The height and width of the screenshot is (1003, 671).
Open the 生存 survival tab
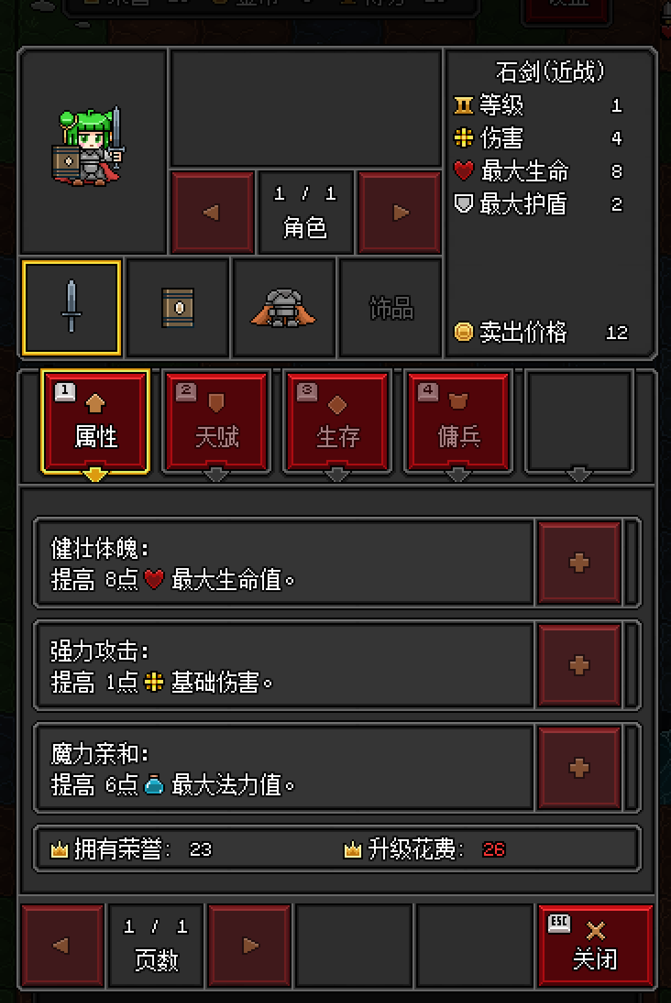337,421
